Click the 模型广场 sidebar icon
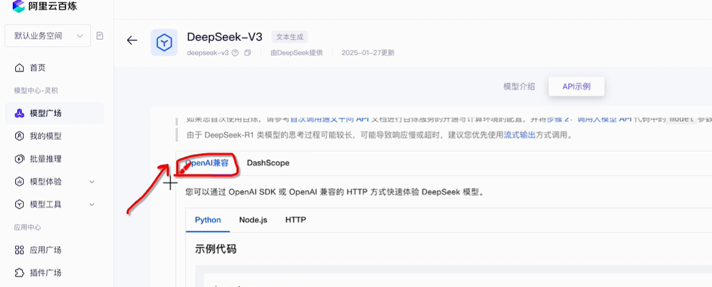 (x=20, y=114)
